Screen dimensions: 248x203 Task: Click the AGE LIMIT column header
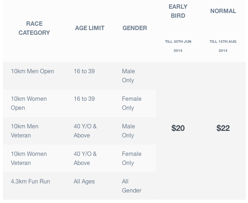tap(90, 28)
